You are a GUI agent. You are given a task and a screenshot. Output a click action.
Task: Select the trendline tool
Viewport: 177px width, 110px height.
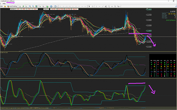103,6
